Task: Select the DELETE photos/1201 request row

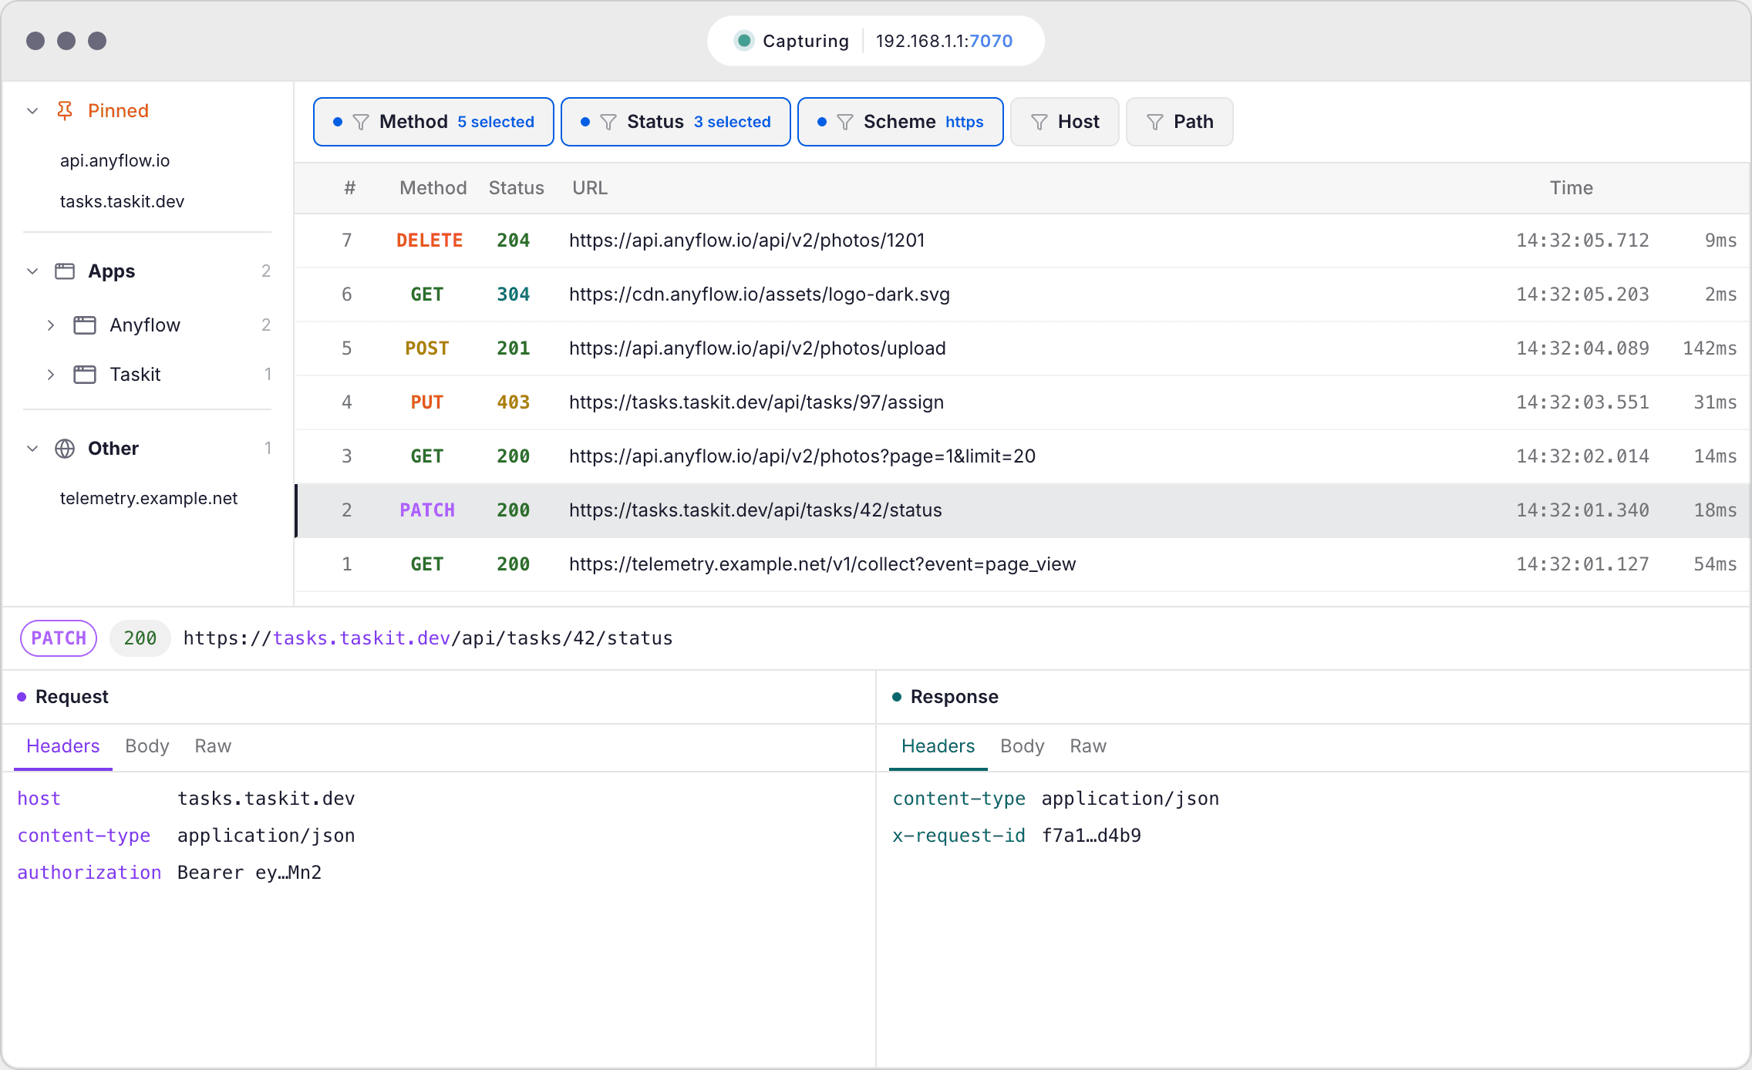Action: tap(1023, 241)
